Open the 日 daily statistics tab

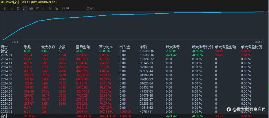point(12,8)
